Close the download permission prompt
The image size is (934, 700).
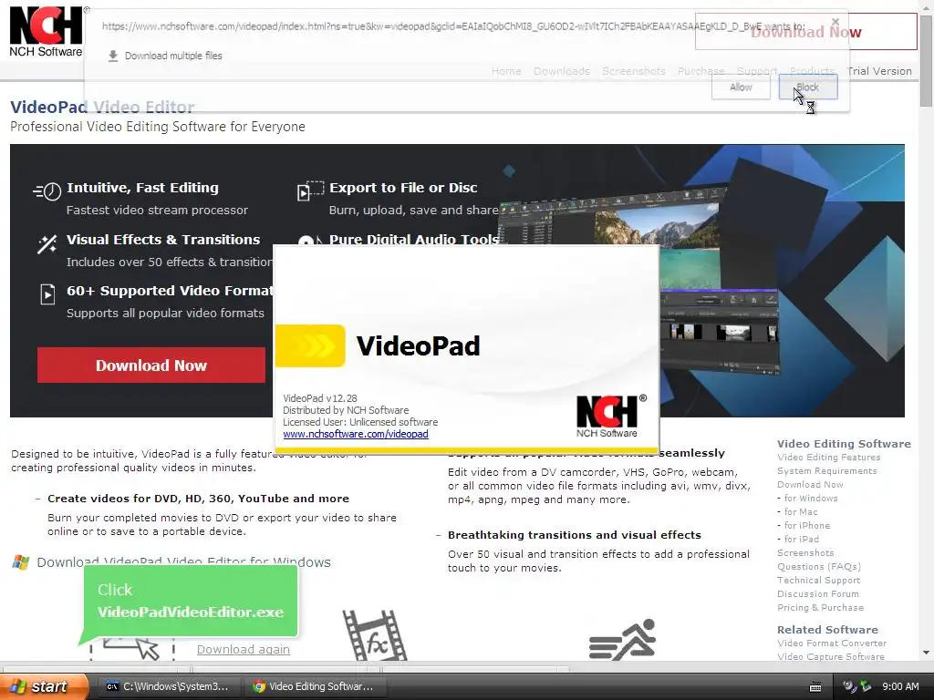click(835, 22)
